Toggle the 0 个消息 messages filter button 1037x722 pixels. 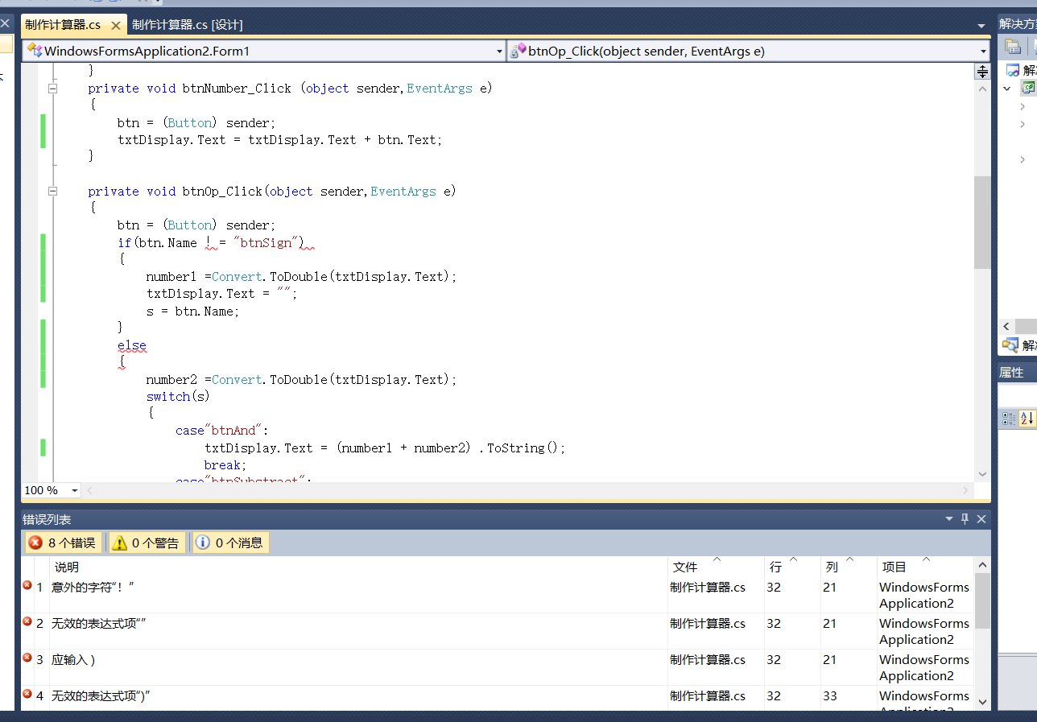(230, 543)
